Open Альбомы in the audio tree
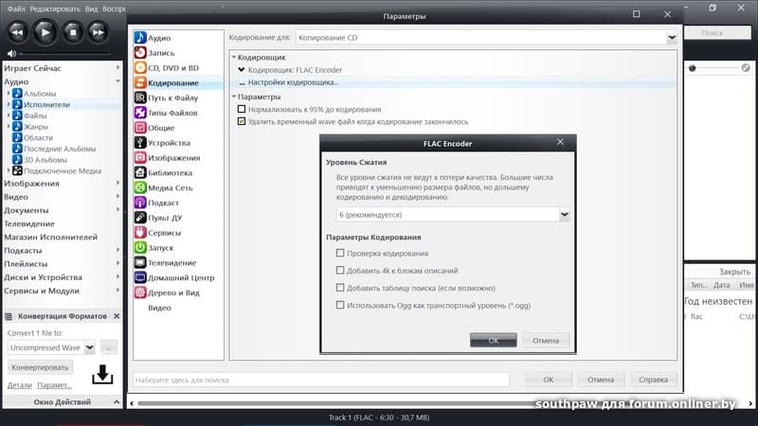Screen dimensions: 758x426 [x=40, y=93]
